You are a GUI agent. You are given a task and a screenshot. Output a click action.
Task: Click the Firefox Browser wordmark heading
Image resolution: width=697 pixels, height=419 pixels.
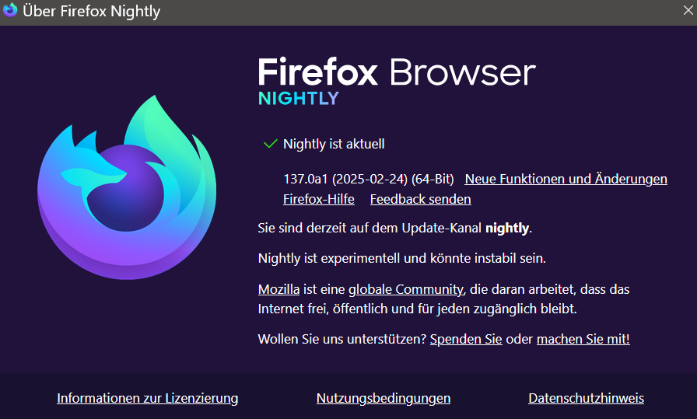pos(397,72)
